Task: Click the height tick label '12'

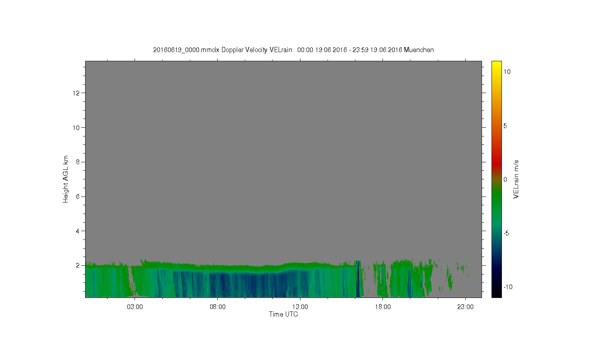Action: 76,93
